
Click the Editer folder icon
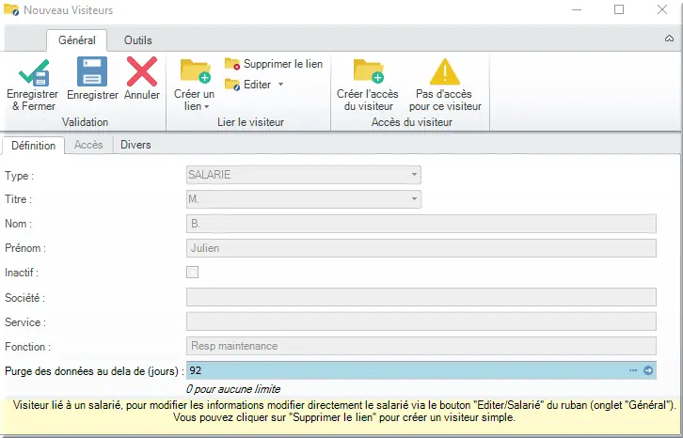(232, 85)
